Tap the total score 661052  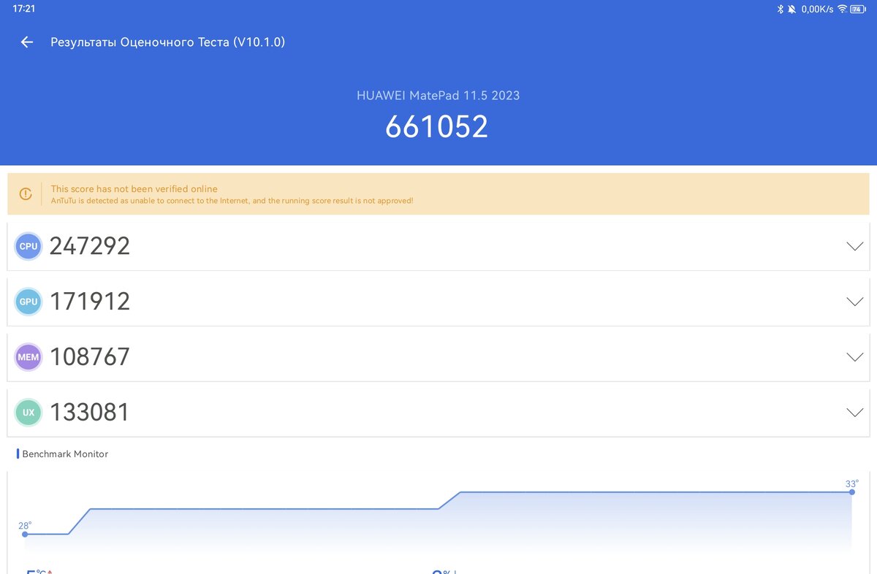[x=437, y=127]
